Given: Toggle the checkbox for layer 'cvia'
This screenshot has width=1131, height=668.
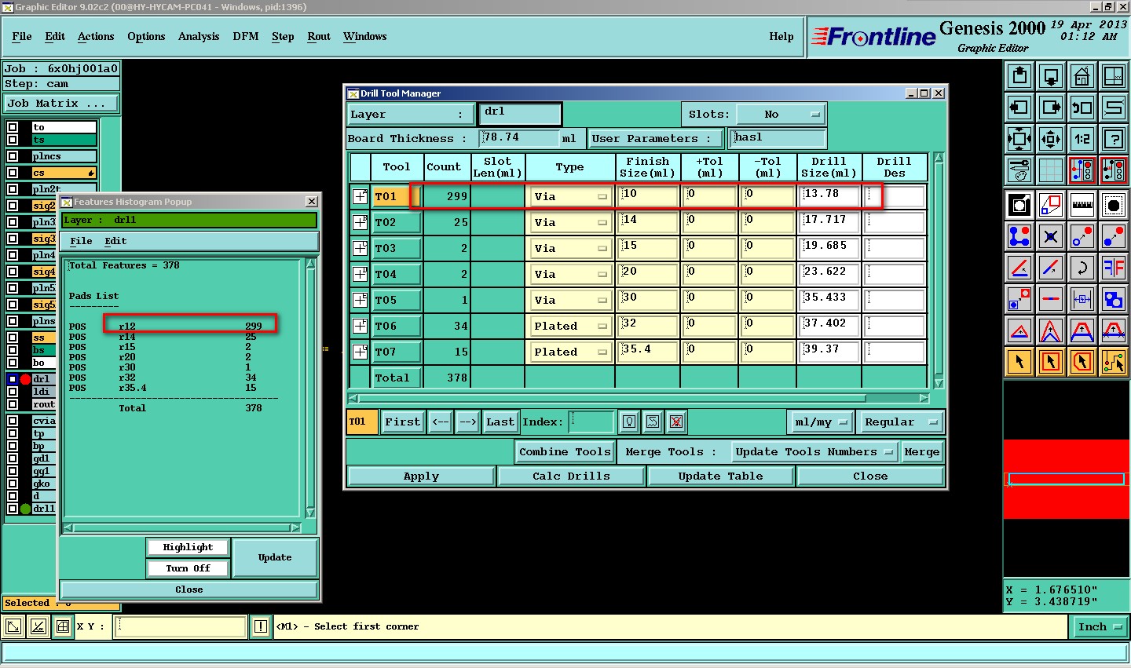Looking at the screenshot, I should [13, 421].
